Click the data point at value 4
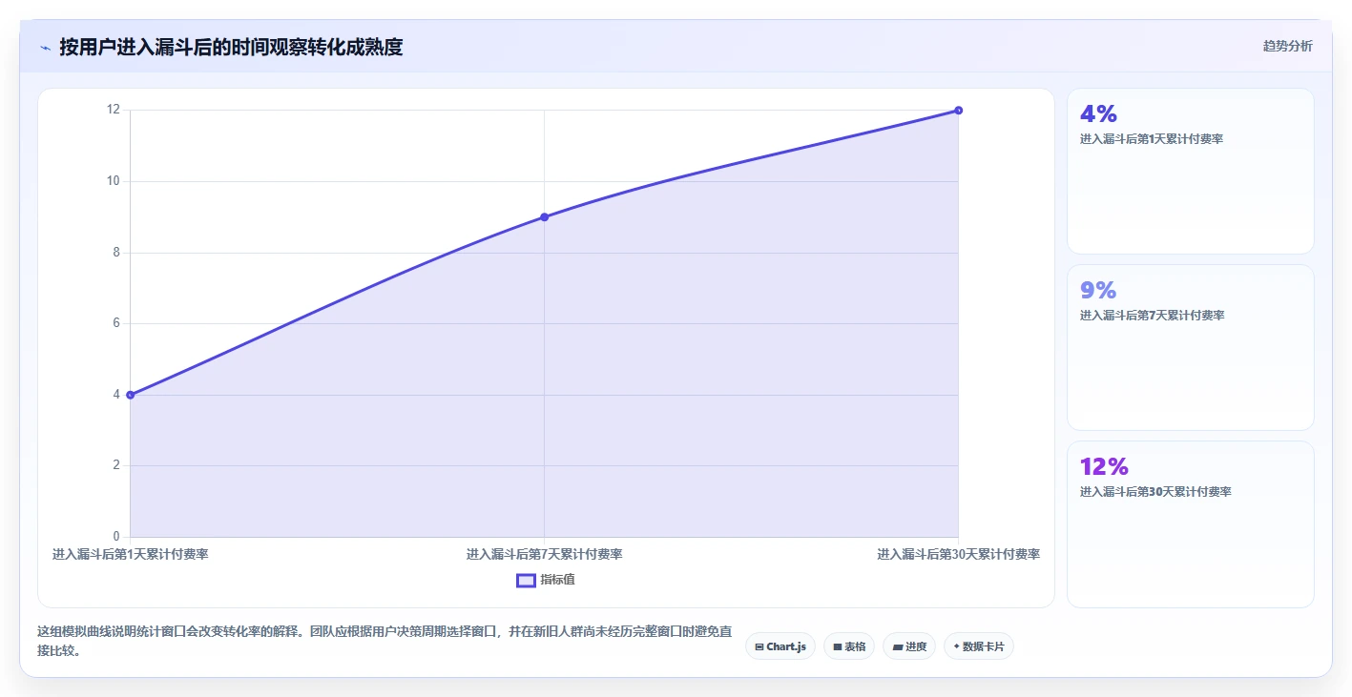The width and height of the screenshot is (1352, 697). pos(131,395)
